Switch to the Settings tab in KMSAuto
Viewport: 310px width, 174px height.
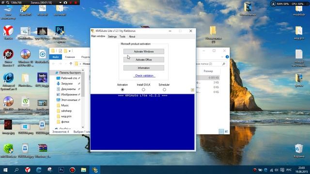tap(112, 37)
